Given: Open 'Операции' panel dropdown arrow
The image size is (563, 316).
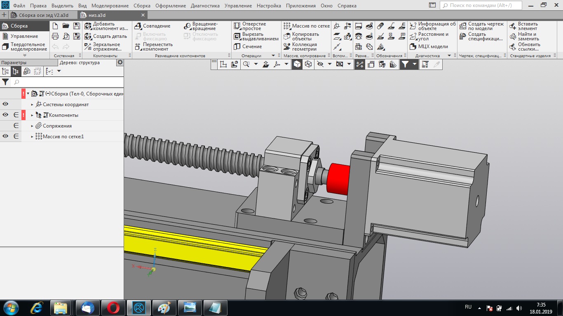Looking at the screenshot, I should (x=273, y=56).
